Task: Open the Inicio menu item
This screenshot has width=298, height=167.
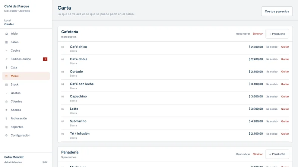Action: coord(26,33)
